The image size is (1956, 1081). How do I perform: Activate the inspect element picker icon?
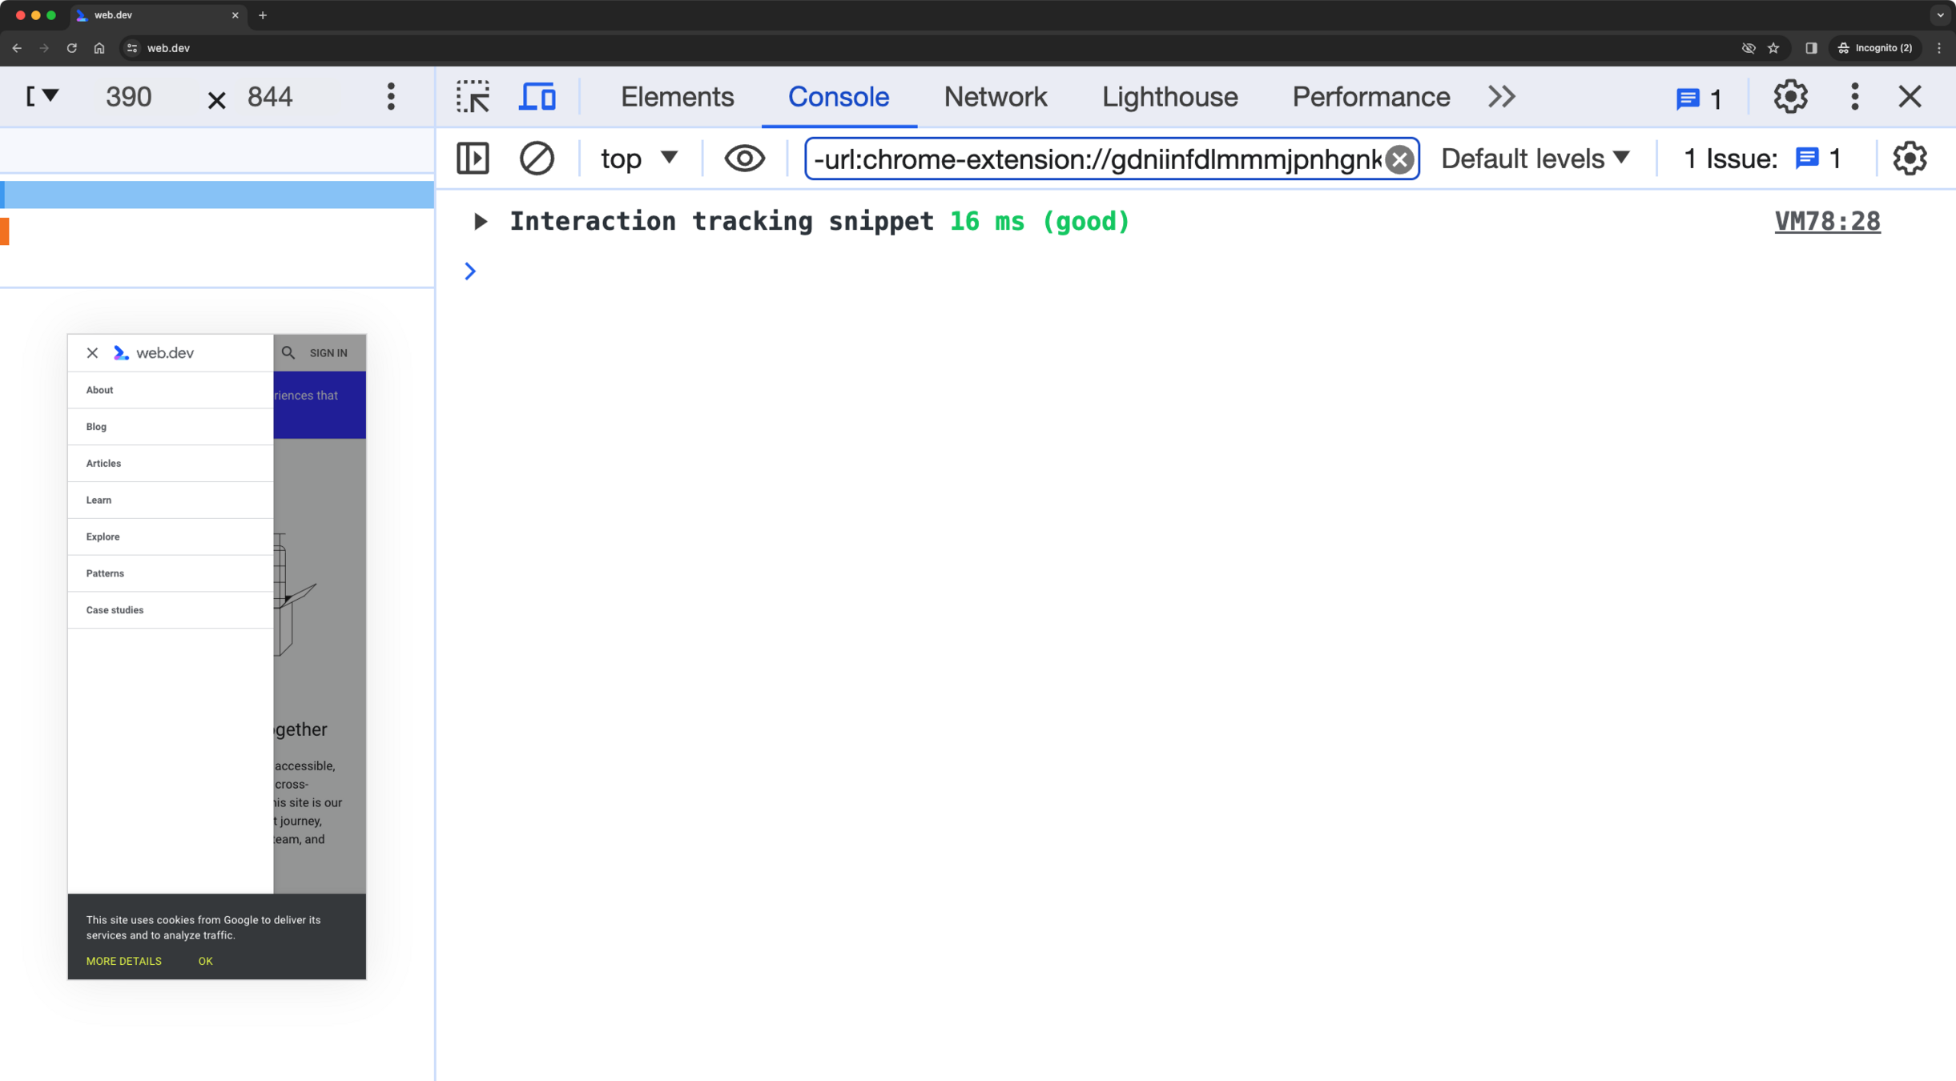(x=473, y=97)
